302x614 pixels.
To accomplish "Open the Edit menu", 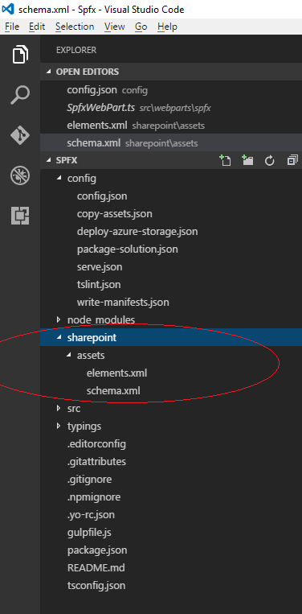I will click(37, 27).
